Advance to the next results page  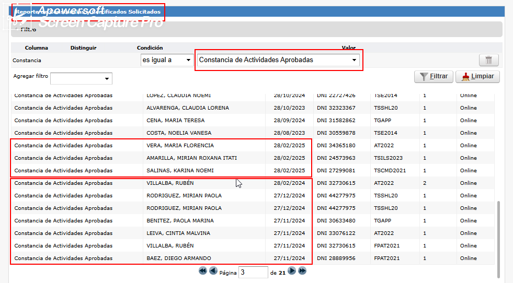(x=292, y=271)
